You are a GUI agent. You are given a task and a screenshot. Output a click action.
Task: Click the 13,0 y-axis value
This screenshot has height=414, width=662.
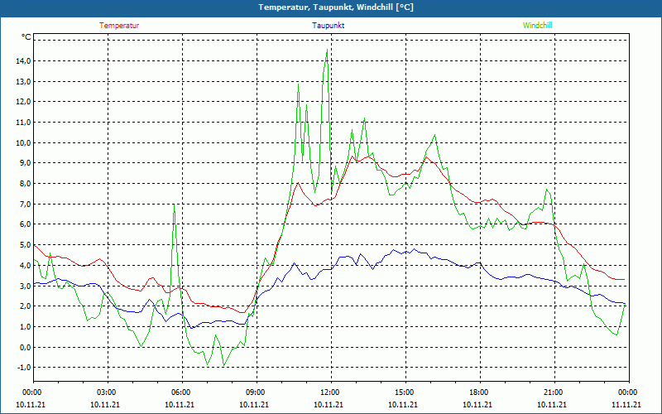tap(23, 81)
